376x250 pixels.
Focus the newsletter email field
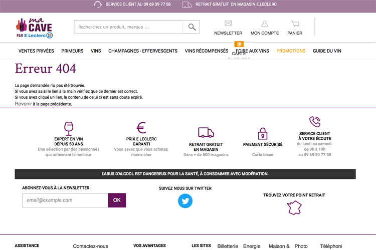point(65,200)
